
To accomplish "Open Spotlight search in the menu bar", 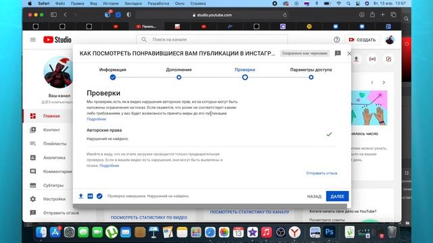I will point(348,3).
